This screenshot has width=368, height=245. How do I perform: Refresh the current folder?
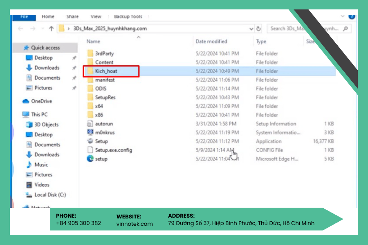tap(258, 29)
